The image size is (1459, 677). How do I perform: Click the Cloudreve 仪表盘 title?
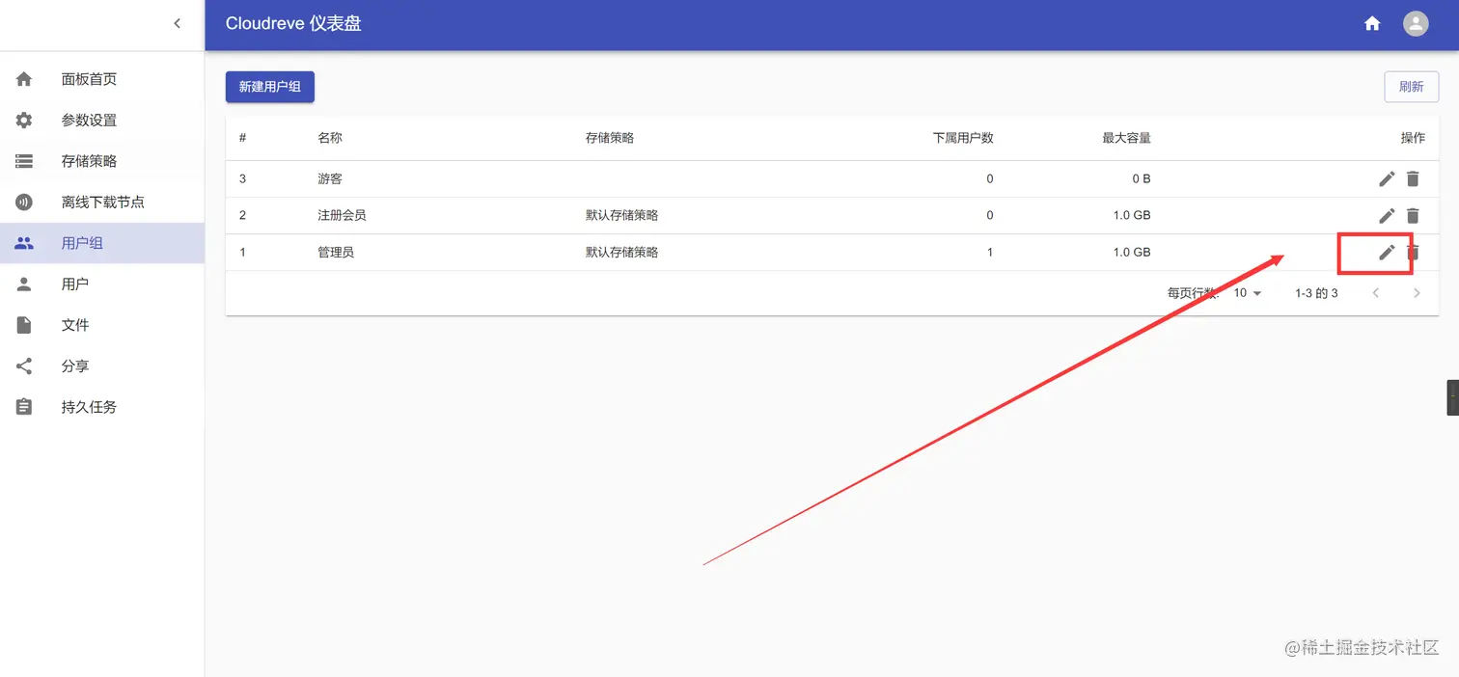point(293,23)
